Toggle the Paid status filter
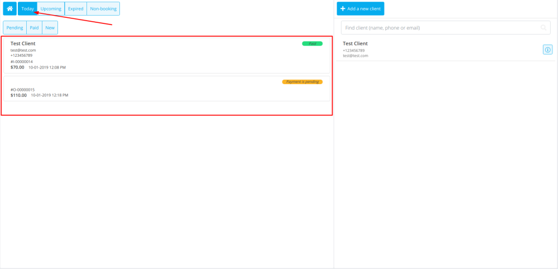 pos(34,28)
